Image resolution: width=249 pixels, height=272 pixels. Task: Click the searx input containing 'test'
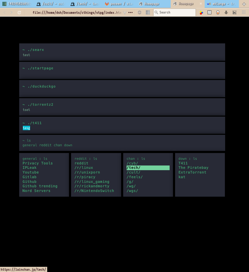click(122, 55)
